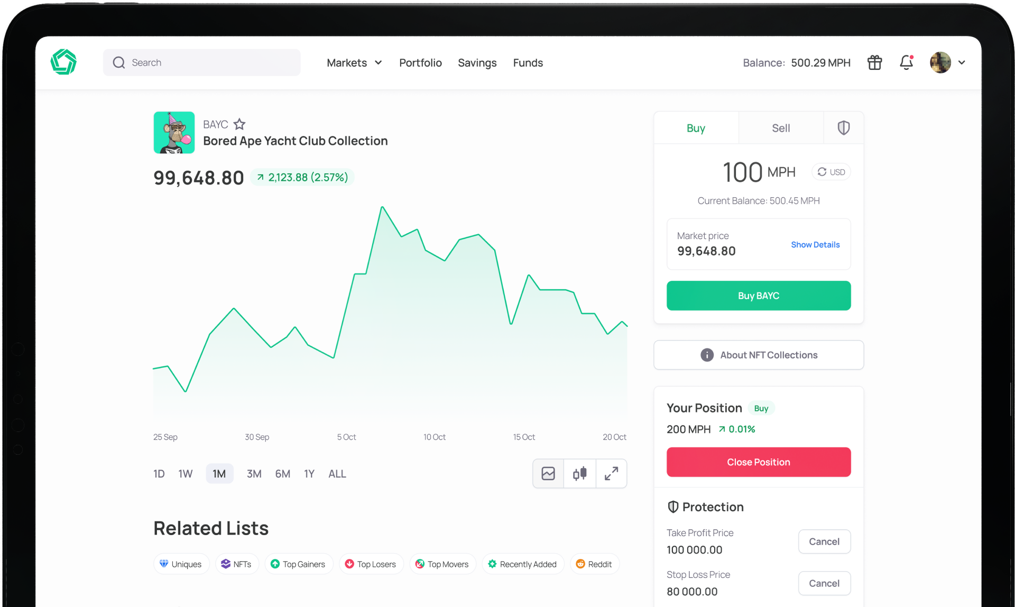1015x607 pixels.
Task: Click the Buy BAYC button
Action: pyautogui.click(x=758, y=296)
